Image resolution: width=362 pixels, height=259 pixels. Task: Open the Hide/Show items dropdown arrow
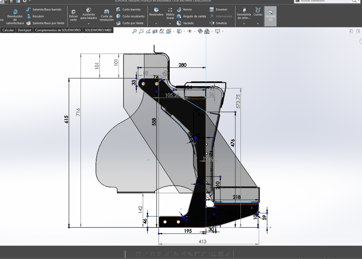click(x=195, y=32)
